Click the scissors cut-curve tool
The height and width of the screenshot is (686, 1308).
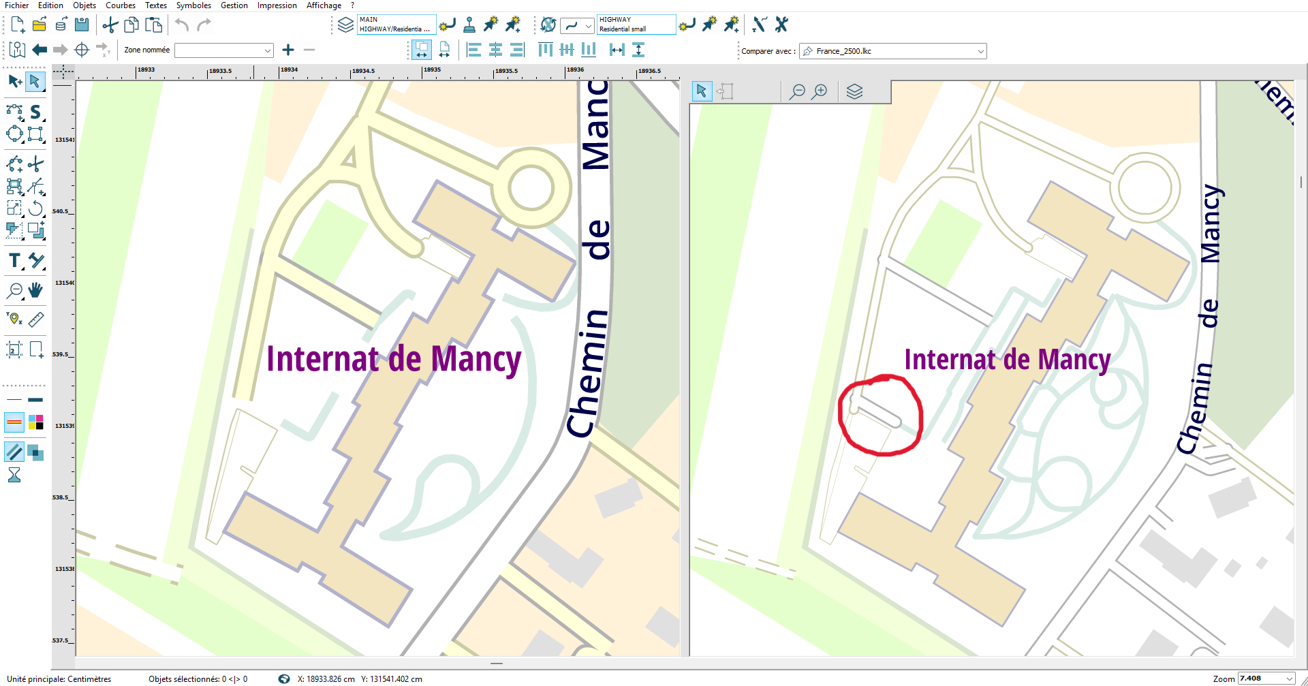point(35,164)
